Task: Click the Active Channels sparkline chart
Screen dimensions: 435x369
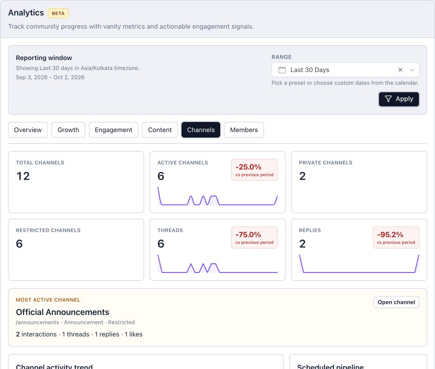Action: click(217, 196)
